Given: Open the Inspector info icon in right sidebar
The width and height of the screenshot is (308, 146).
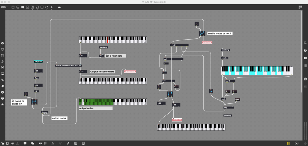Looking at the screenshot, I should 305,51.
